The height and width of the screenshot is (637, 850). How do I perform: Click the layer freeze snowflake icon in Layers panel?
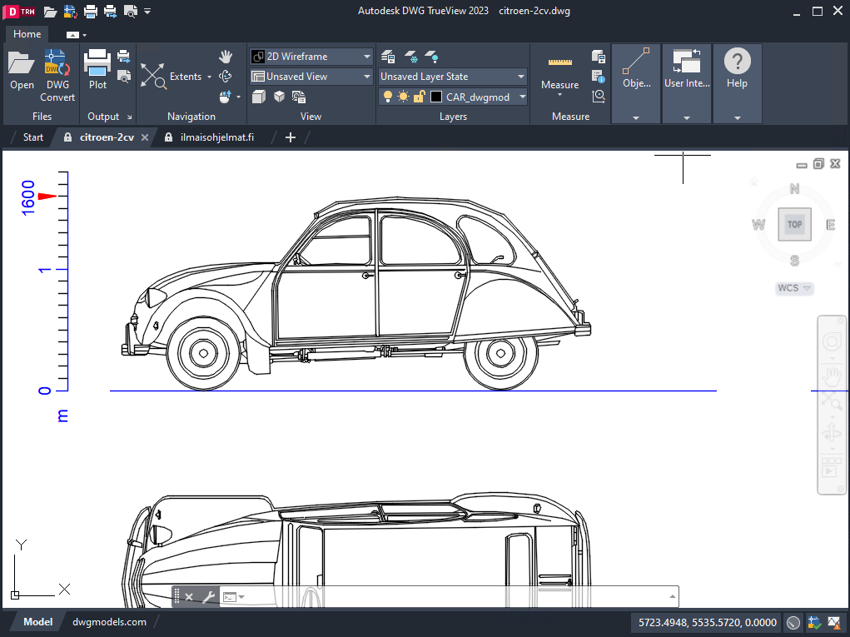tap(411, 57)
